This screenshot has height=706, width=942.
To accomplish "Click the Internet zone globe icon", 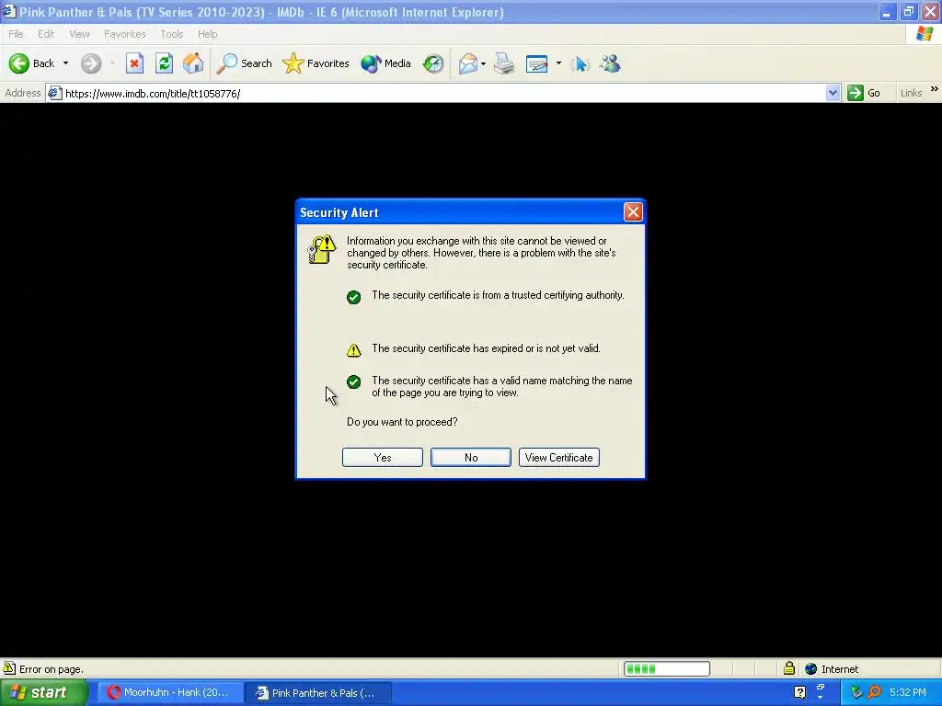I will pos(811,669).
